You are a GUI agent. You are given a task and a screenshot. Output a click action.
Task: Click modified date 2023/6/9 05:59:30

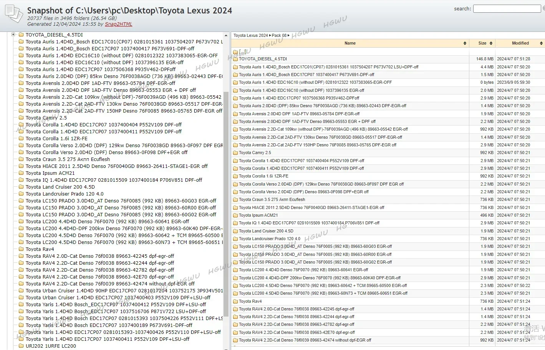[x=514, y=83]
